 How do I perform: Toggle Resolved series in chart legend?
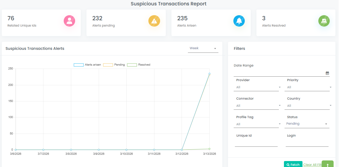point(139,65)
